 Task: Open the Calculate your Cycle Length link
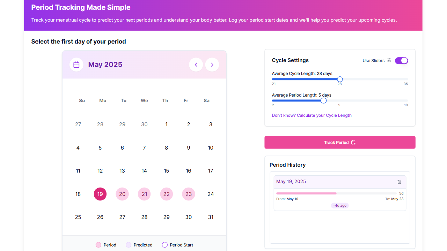[x=312, y=115]
